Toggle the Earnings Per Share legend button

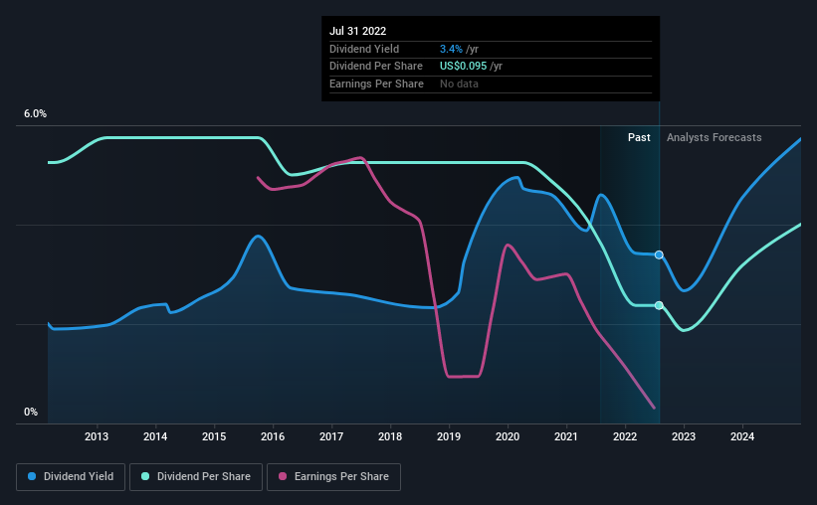click(x=333, y=477)
